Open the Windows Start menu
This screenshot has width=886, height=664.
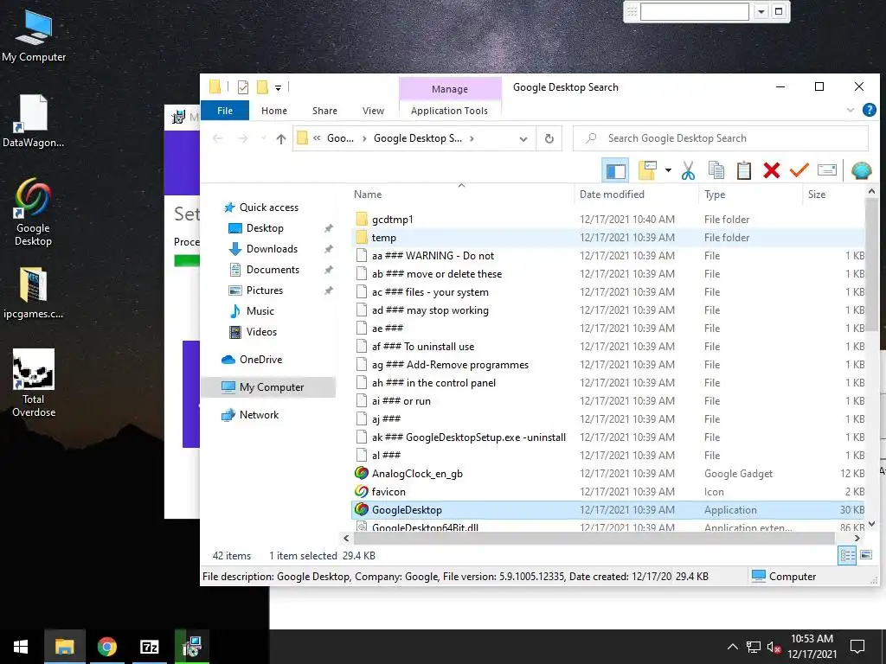click(21, 647)
